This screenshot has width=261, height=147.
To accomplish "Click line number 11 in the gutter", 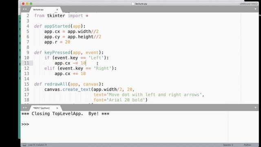I will pos(27,63).
